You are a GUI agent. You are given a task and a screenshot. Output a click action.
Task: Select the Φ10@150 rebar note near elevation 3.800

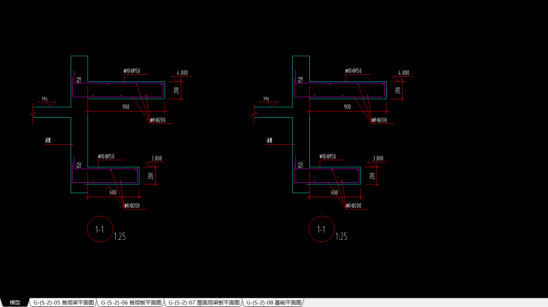pos(328,157)
